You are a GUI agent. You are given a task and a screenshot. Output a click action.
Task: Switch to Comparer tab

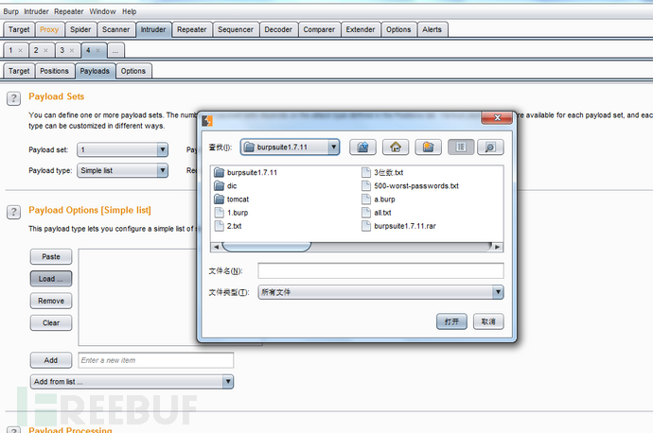click(319, 29)
